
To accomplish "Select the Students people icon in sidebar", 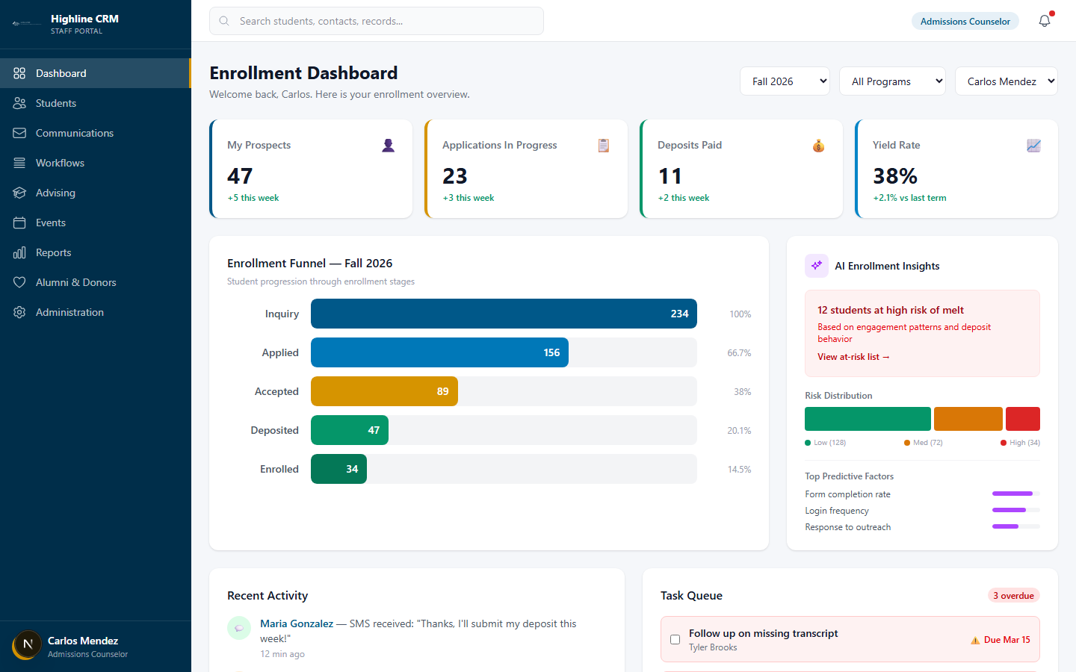I will tap(19, 103).
